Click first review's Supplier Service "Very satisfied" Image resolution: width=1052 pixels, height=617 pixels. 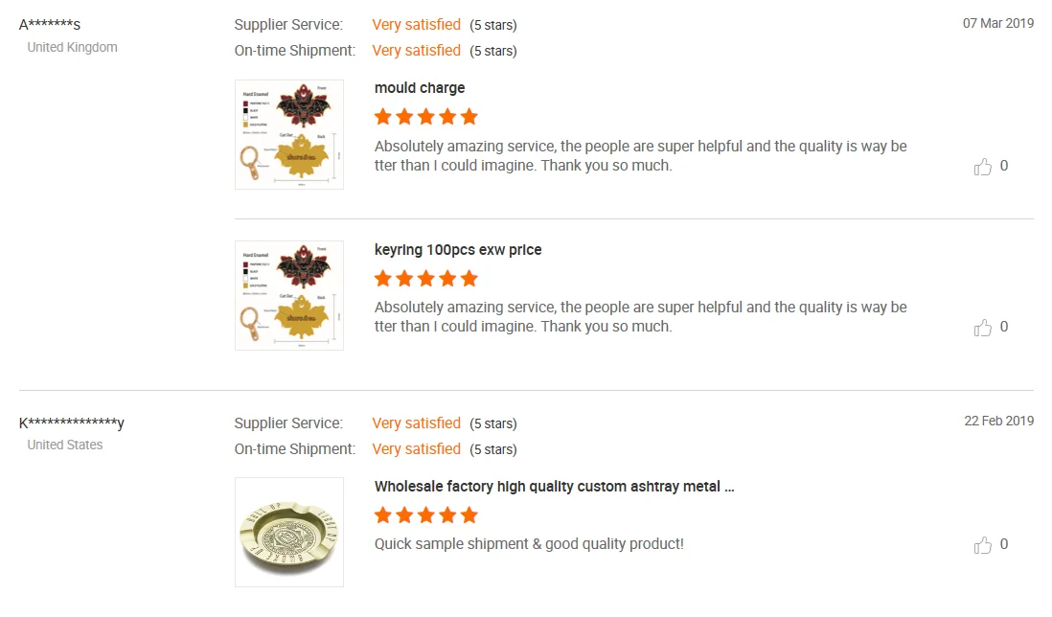(416, 25)
